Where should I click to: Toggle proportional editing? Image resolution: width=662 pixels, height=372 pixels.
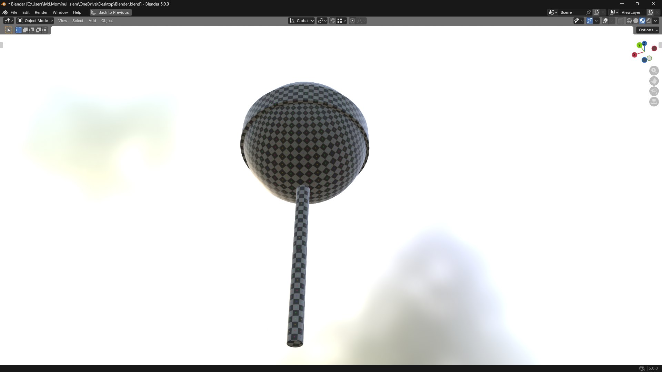click(352, 21)
